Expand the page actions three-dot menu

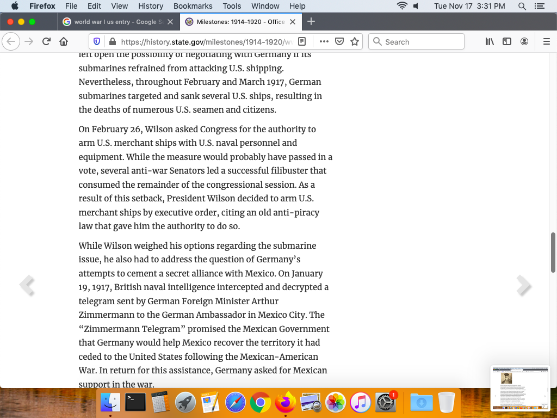pos(324,42)
